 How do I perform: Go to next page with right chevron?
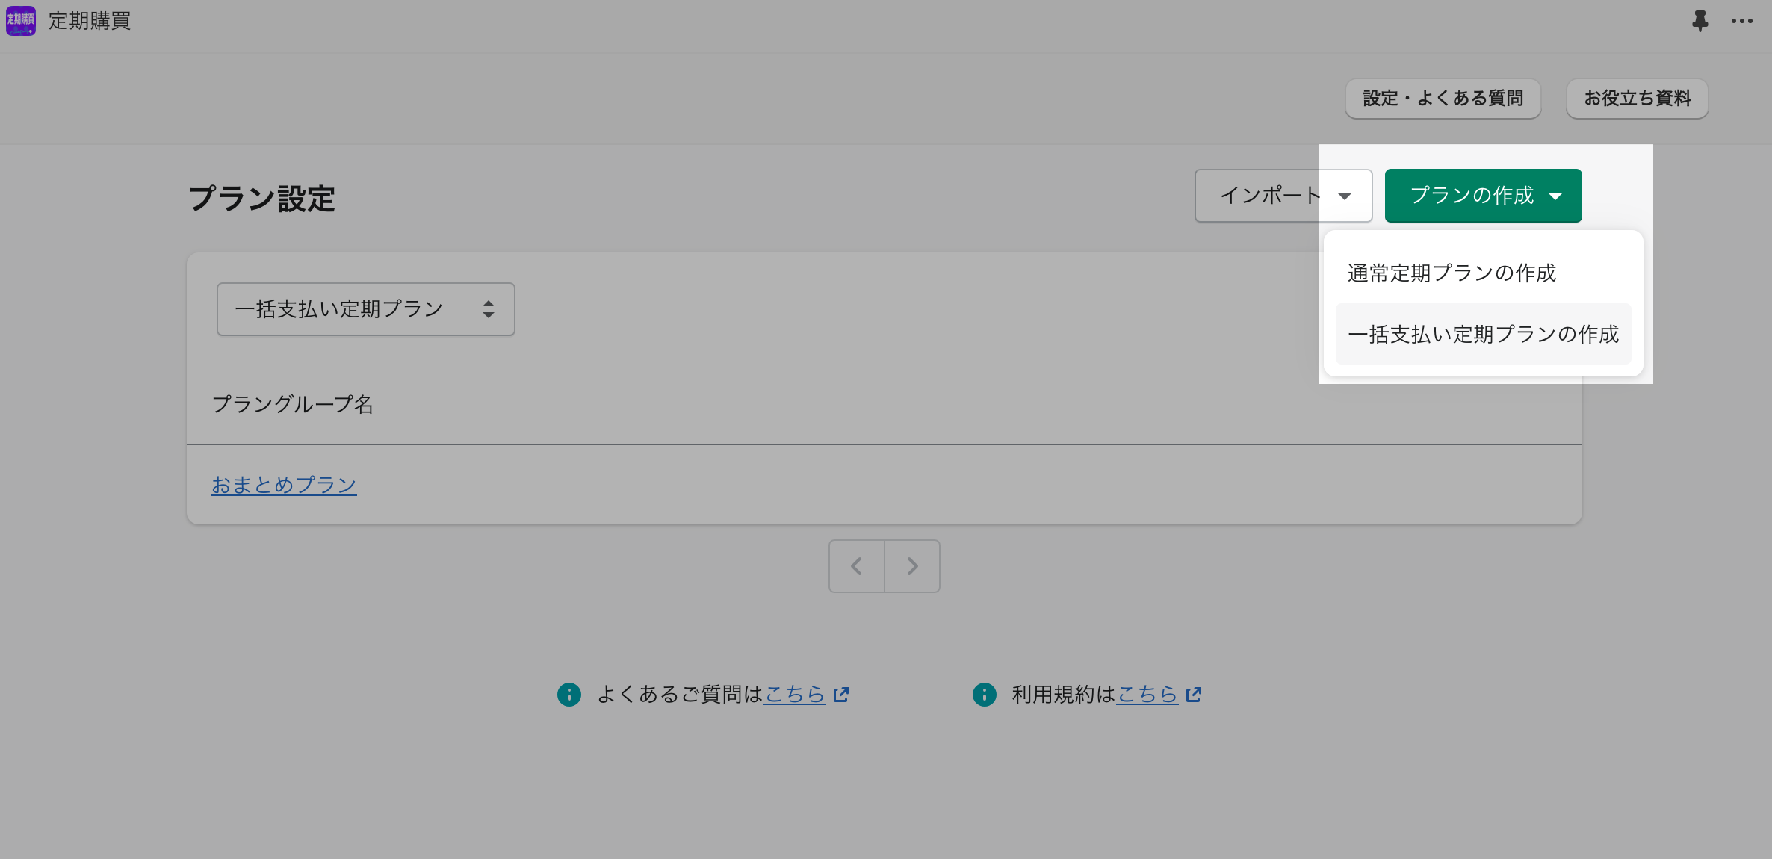[x=912, y=566]
